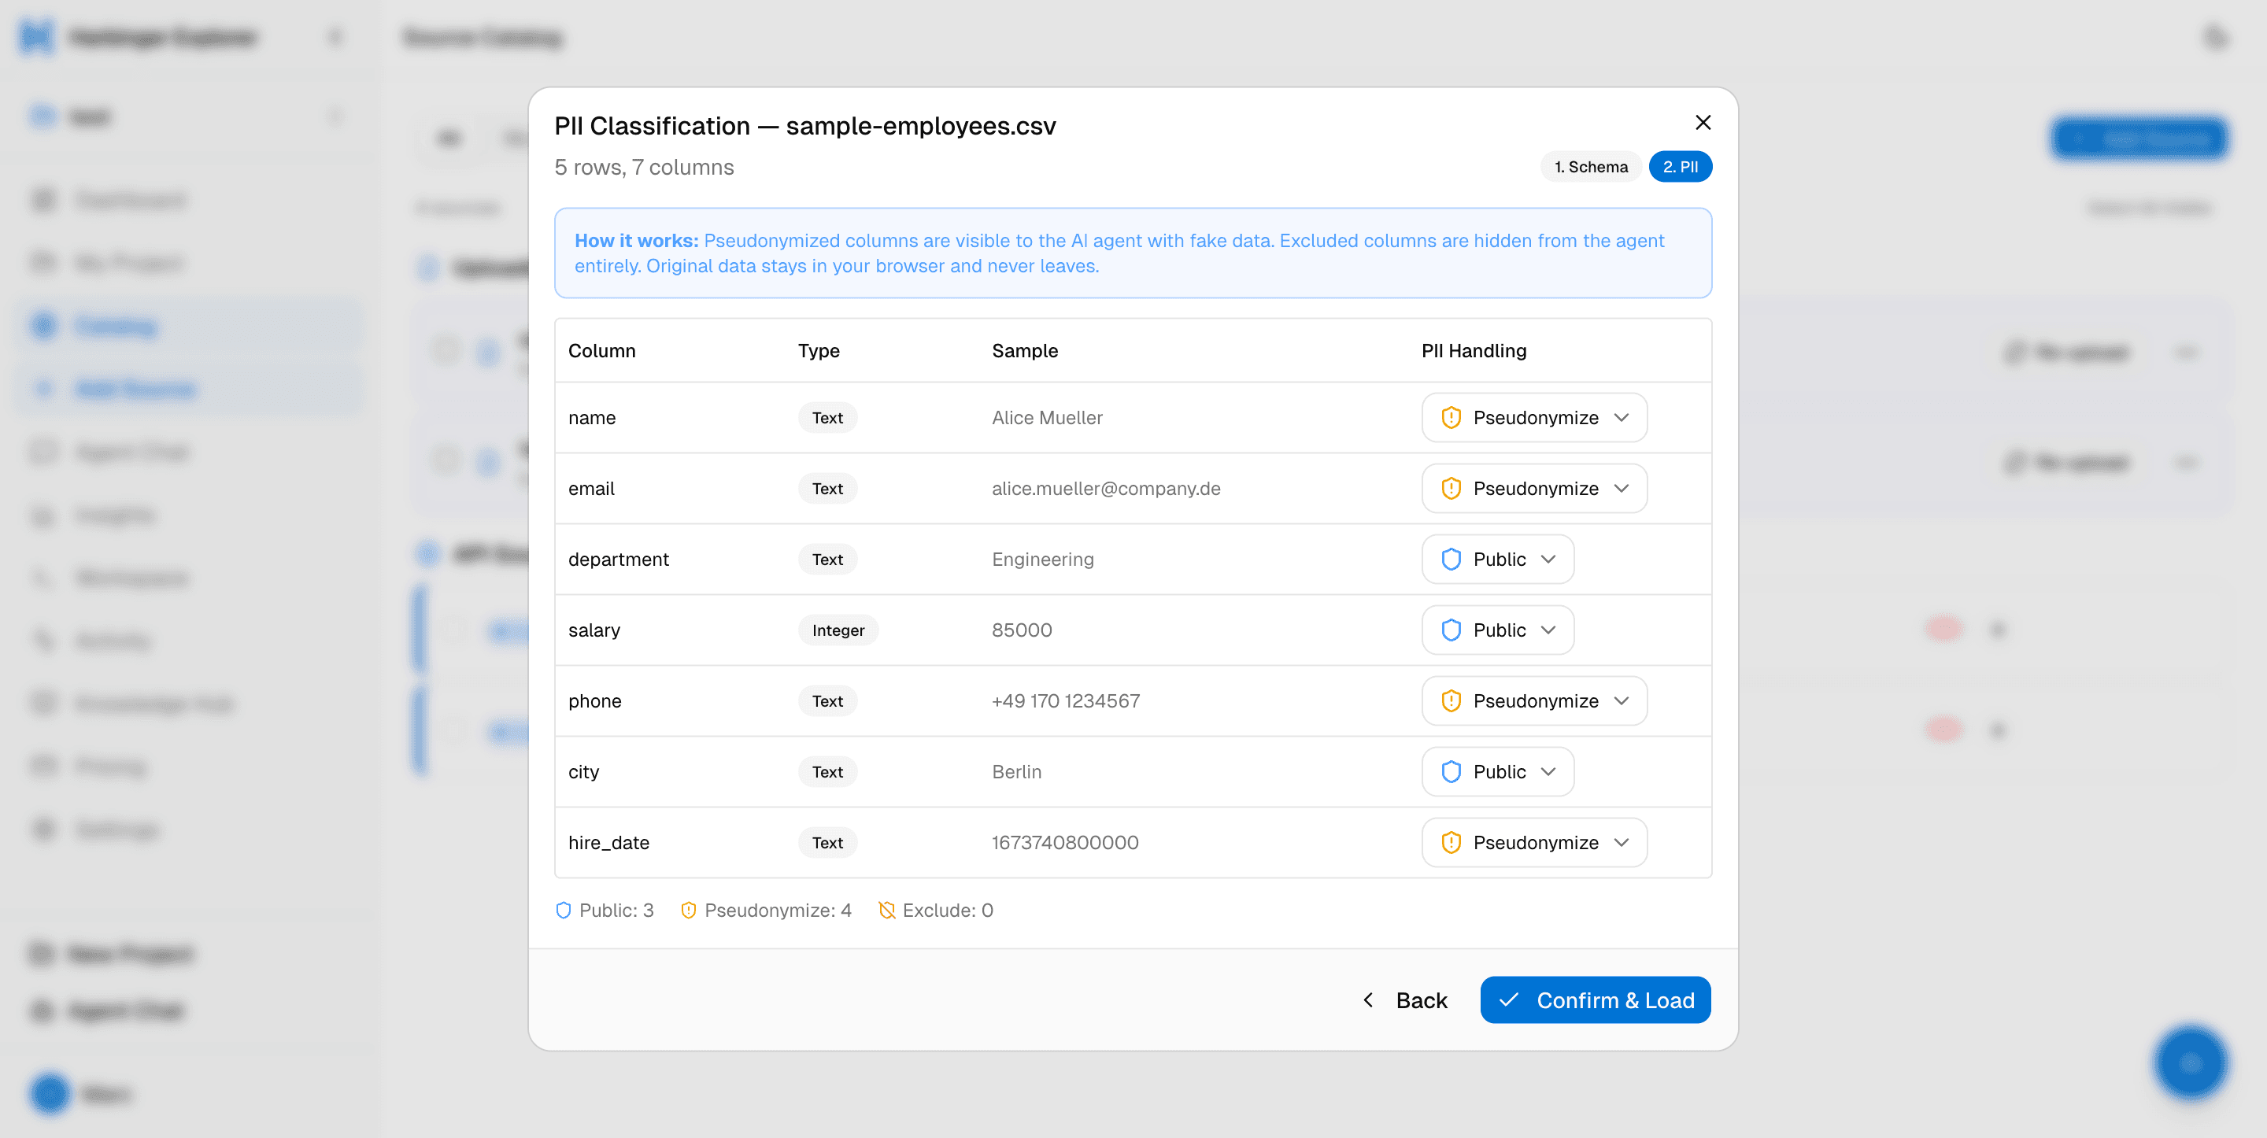Screen dimensions: 2267x1138
Task: Open city's Public dropdown
Action: (x=1497, y=772)
